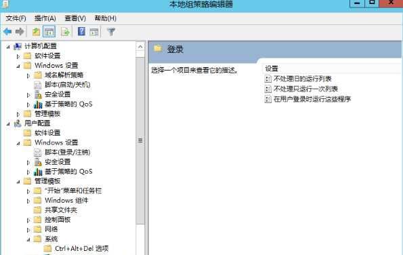Image resolution: width=403 pixels, height=255 pixels.
Task: Click the folder icon of 共享文件夹
Action: pyautogui.click(x=37, y=210)
